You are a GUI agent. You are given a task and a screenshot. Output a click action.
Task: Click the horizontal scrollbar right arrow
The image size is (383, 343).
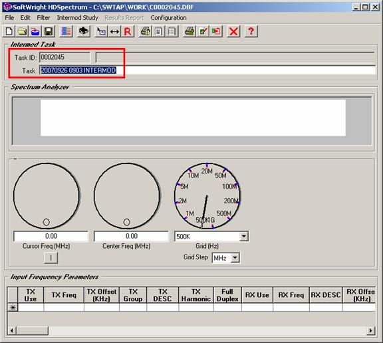(371, 331)
